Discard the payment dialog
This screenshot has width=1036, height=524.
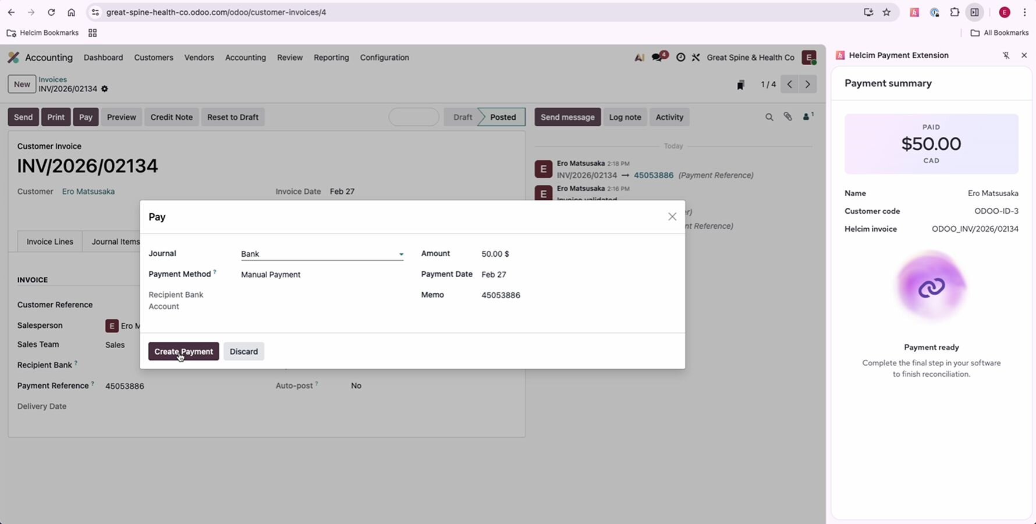(243, 352)
